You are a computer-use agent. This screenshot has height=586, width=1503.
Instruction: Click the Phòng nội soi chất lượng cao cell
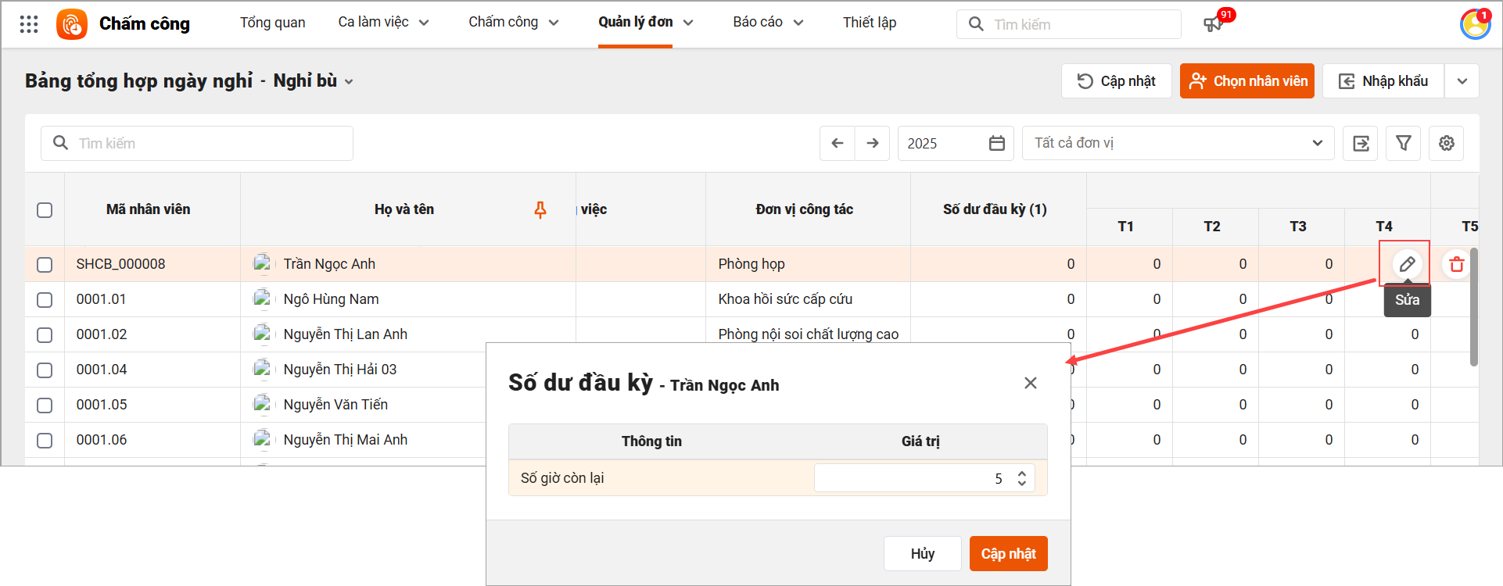[809, 334]
